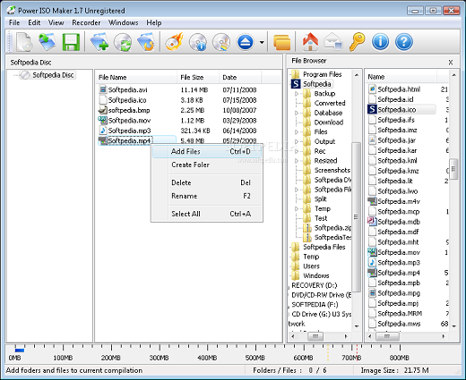The image size is (466, 380).
Task: Select the Softpedia Disc tree node
Action: click(x=53, y=75)
